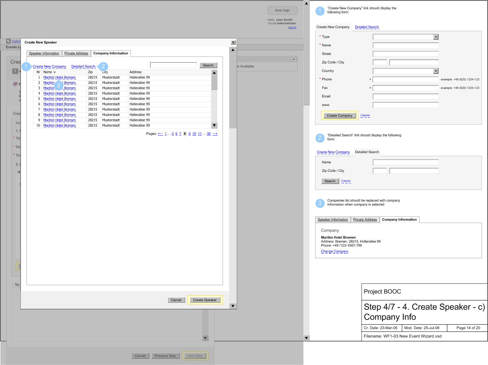Open Maritim Hotel Bremen in row 10
The height and width of the screenshot is (365, 488).
click(x=59, y=126)
